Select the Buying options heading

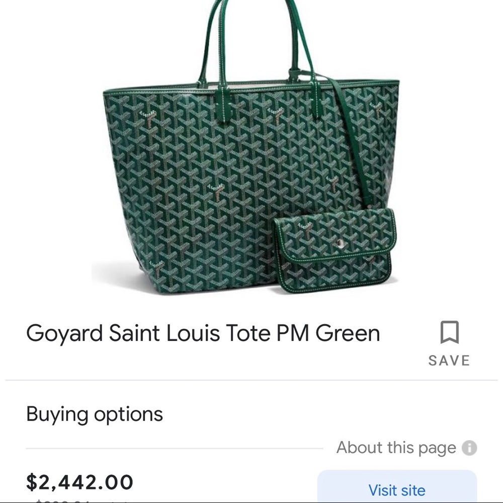coord(95,414)
